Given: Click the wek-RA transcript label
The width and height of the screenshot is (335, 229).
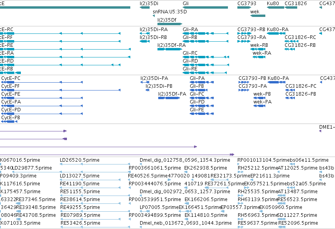Looking at the screenshot, I should click(x=262, y=53).
